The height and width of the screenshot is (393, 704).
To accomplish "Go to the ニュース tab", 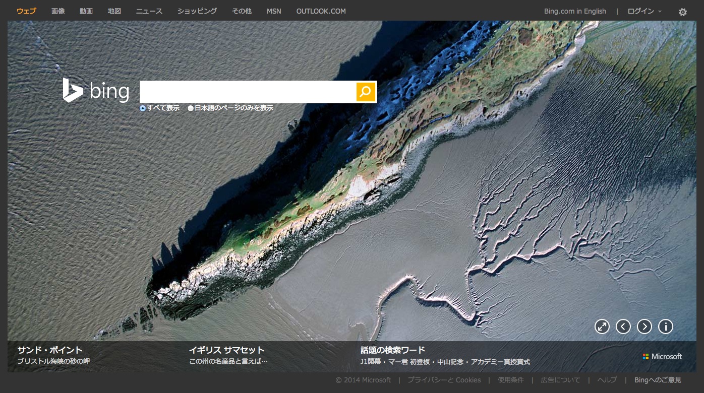I will (149, 11).
